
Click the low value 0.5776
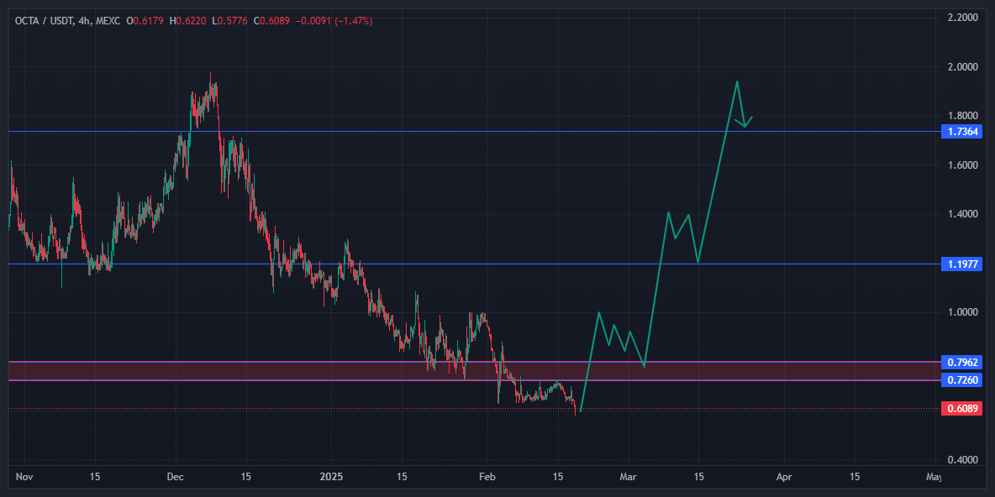[233, 21]
